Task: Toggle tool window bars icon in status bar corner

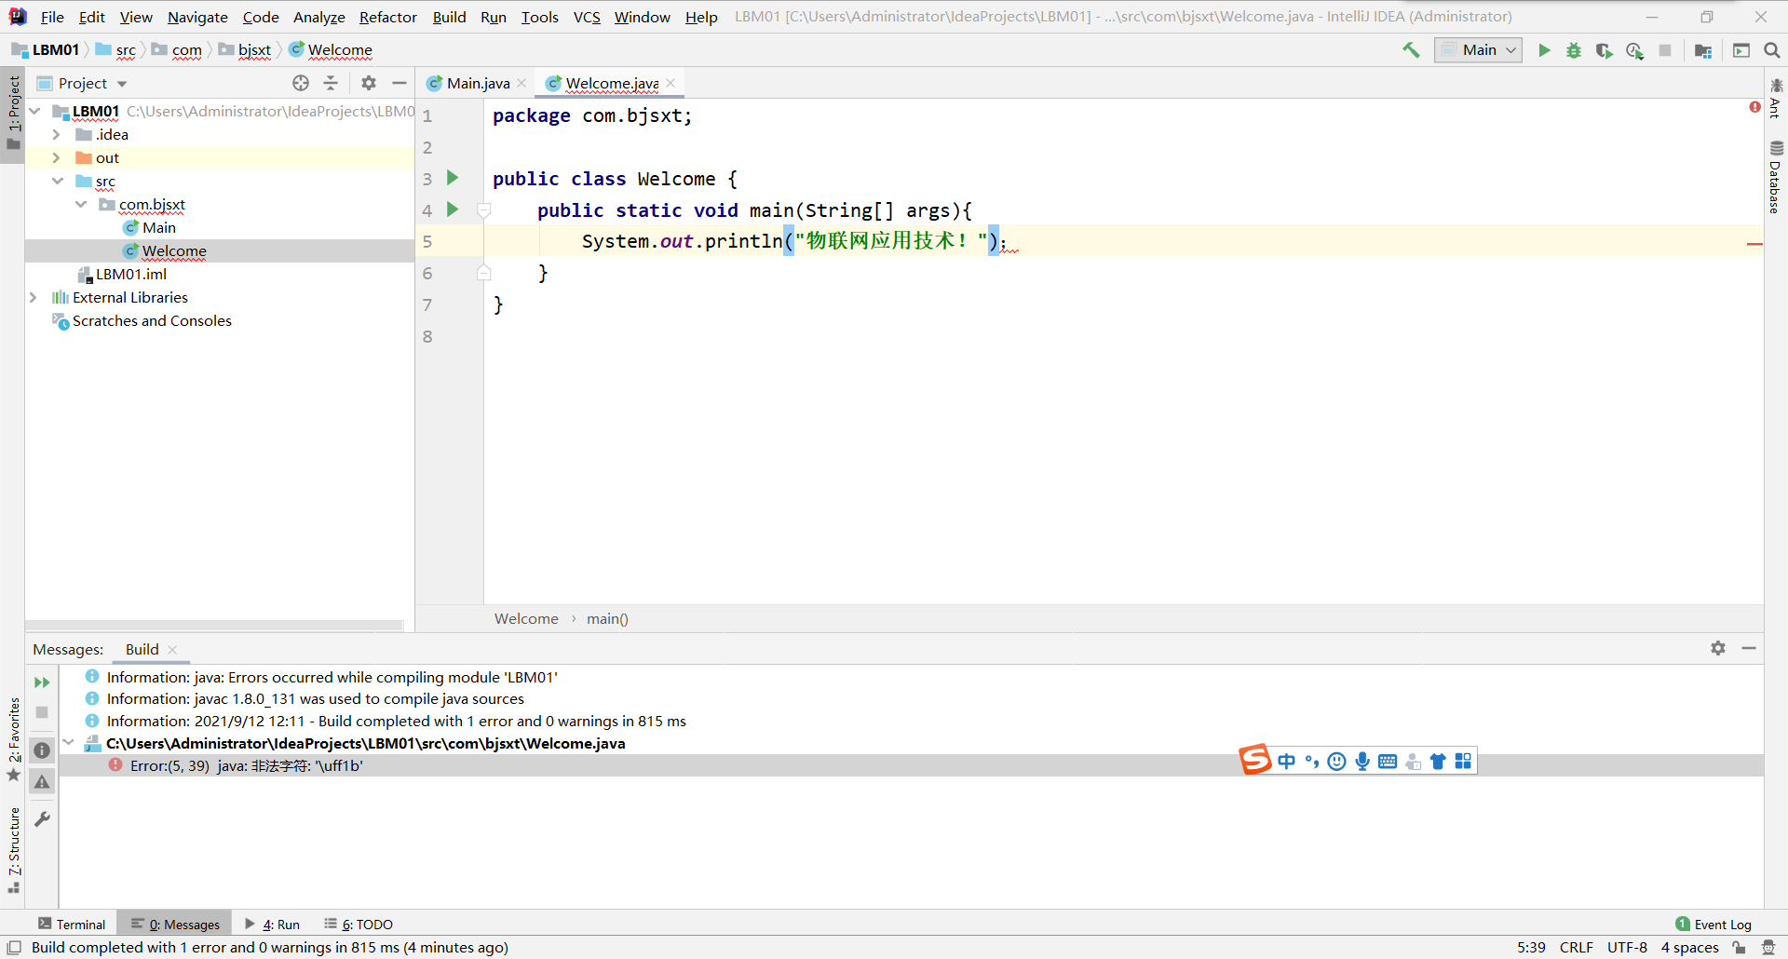Action: point(14,948)
